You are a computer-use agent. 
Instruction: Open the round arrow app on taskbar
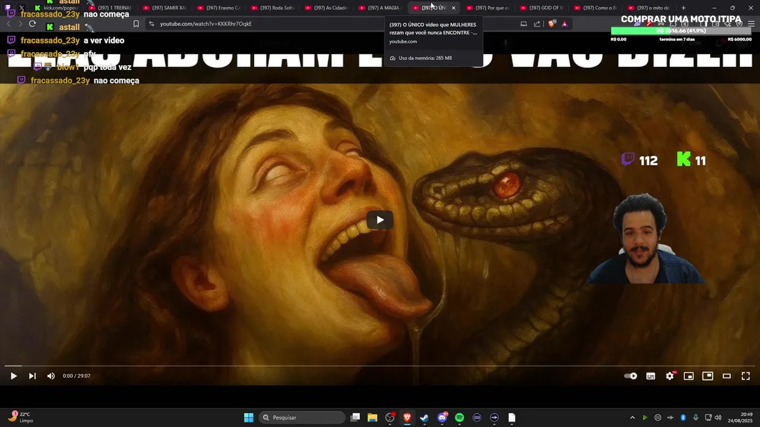pyautogui.click(x=494, y=418)
